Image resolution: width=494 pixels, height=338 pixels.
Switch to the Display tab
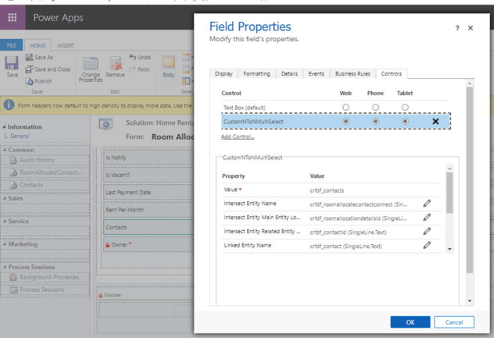coord(224,74)
